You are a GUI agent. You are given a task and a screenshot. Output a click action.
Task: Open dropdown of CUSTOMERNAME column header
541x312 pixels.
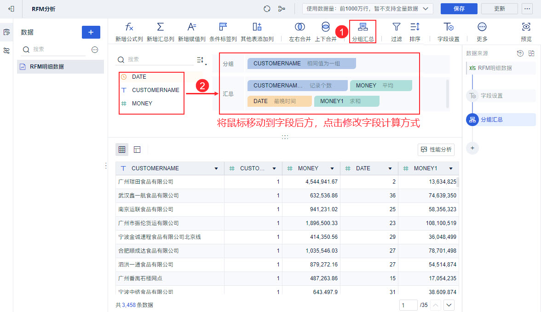pyautogui.click(x=216, y=168)
